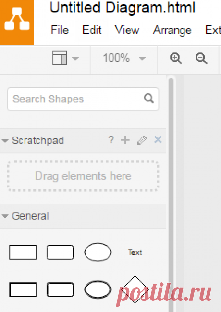Click the draw.io orange logo icon
Image resolution: width=221 pixels, height=312 pixels.
17,22
